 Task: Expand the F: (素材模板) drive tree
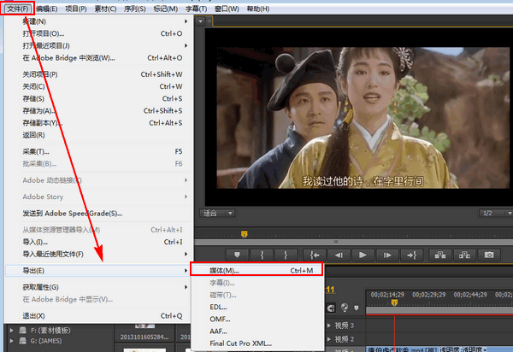[x=11, y=331]
